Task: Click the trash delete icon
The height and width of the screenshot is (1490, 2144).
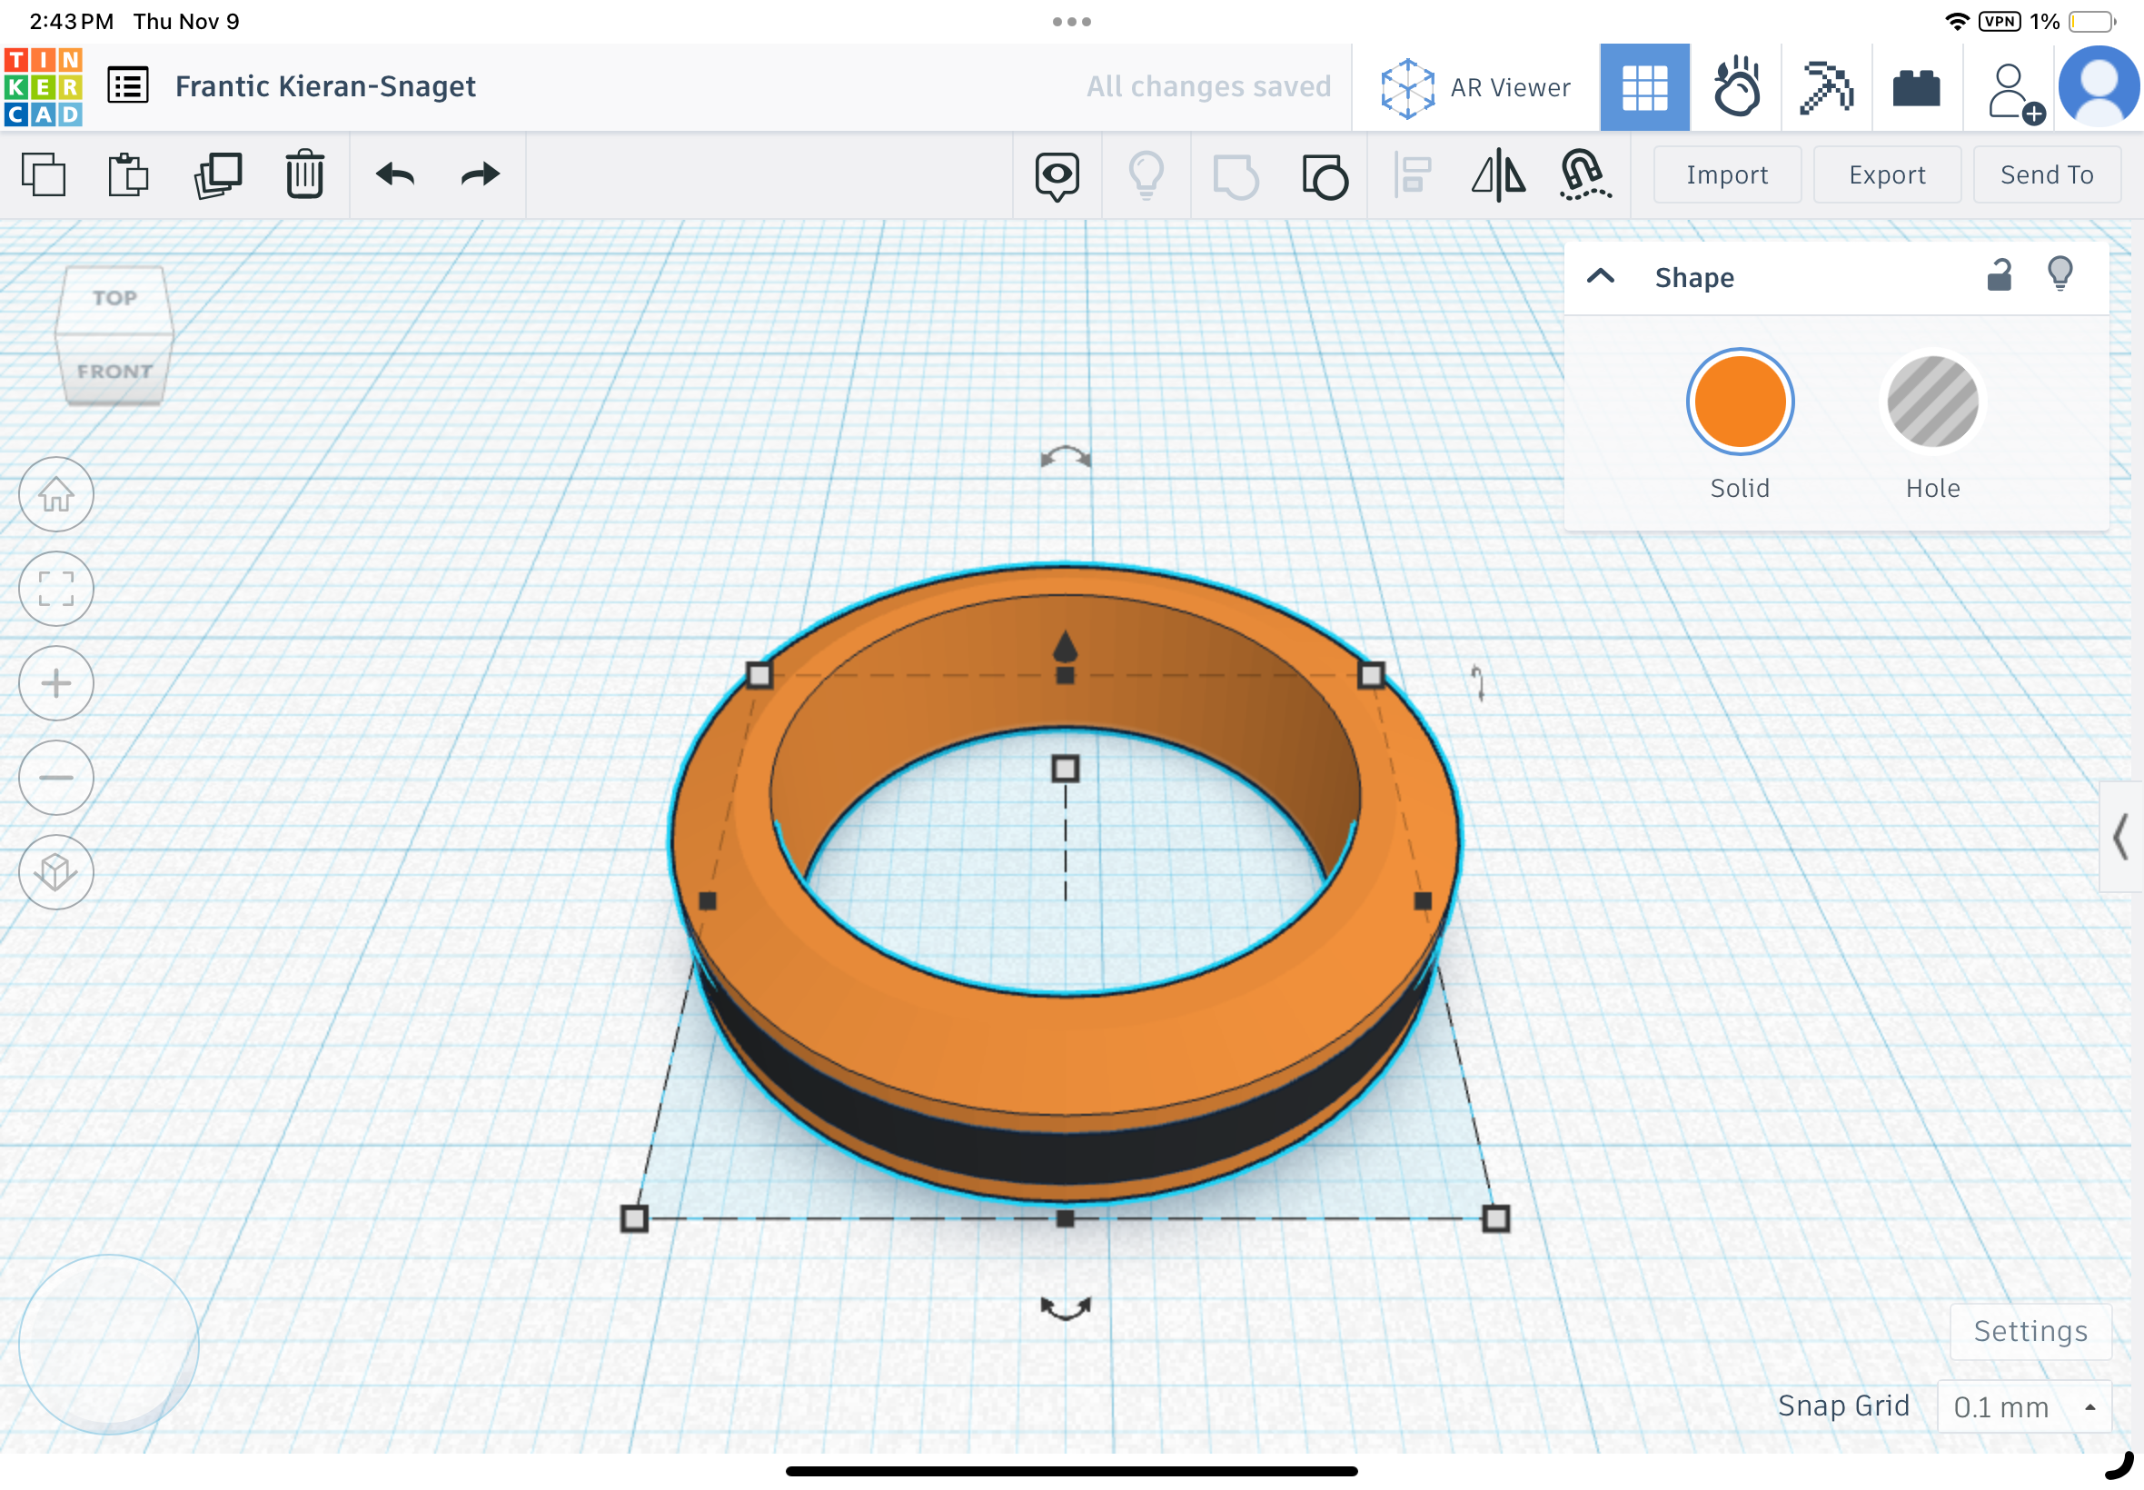Action: coord(304,174)
